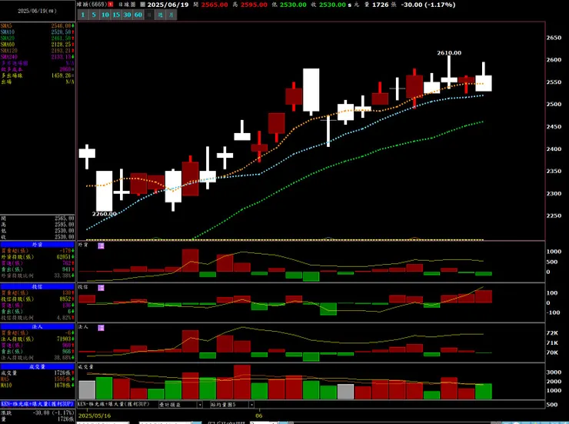This screenshot has width=569, height=424.
Task: Select the 外資 blue panel header
Action: tap(38, 245)
